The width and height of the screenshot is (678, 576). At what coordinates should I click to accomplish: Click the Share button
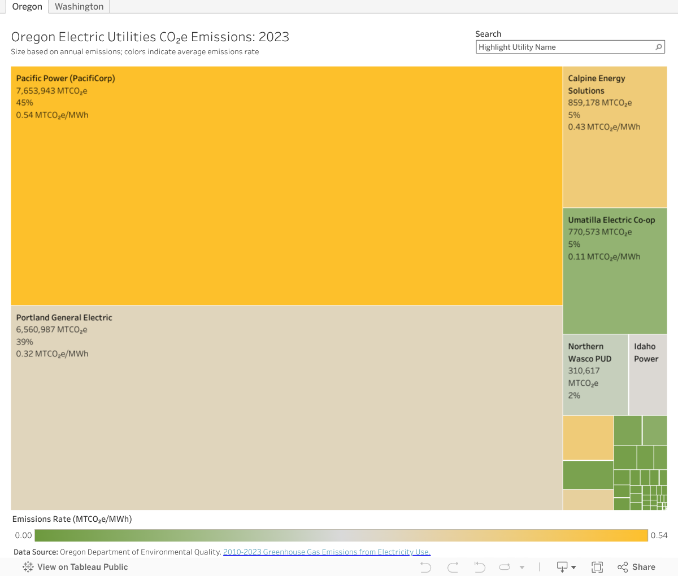(637, 567)
